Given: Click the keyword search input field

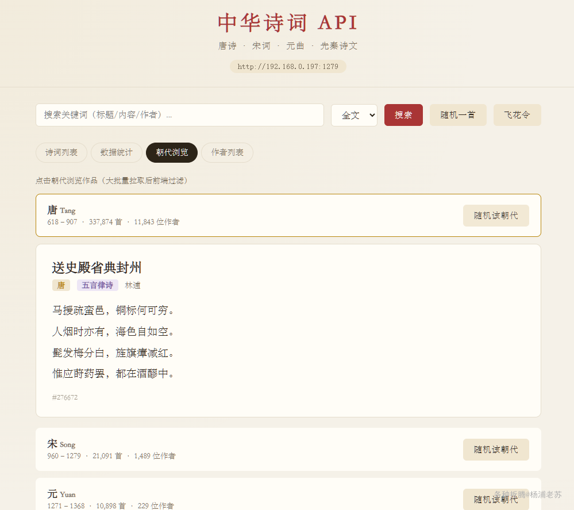Looking at the screenshot, I should [180, 115].
